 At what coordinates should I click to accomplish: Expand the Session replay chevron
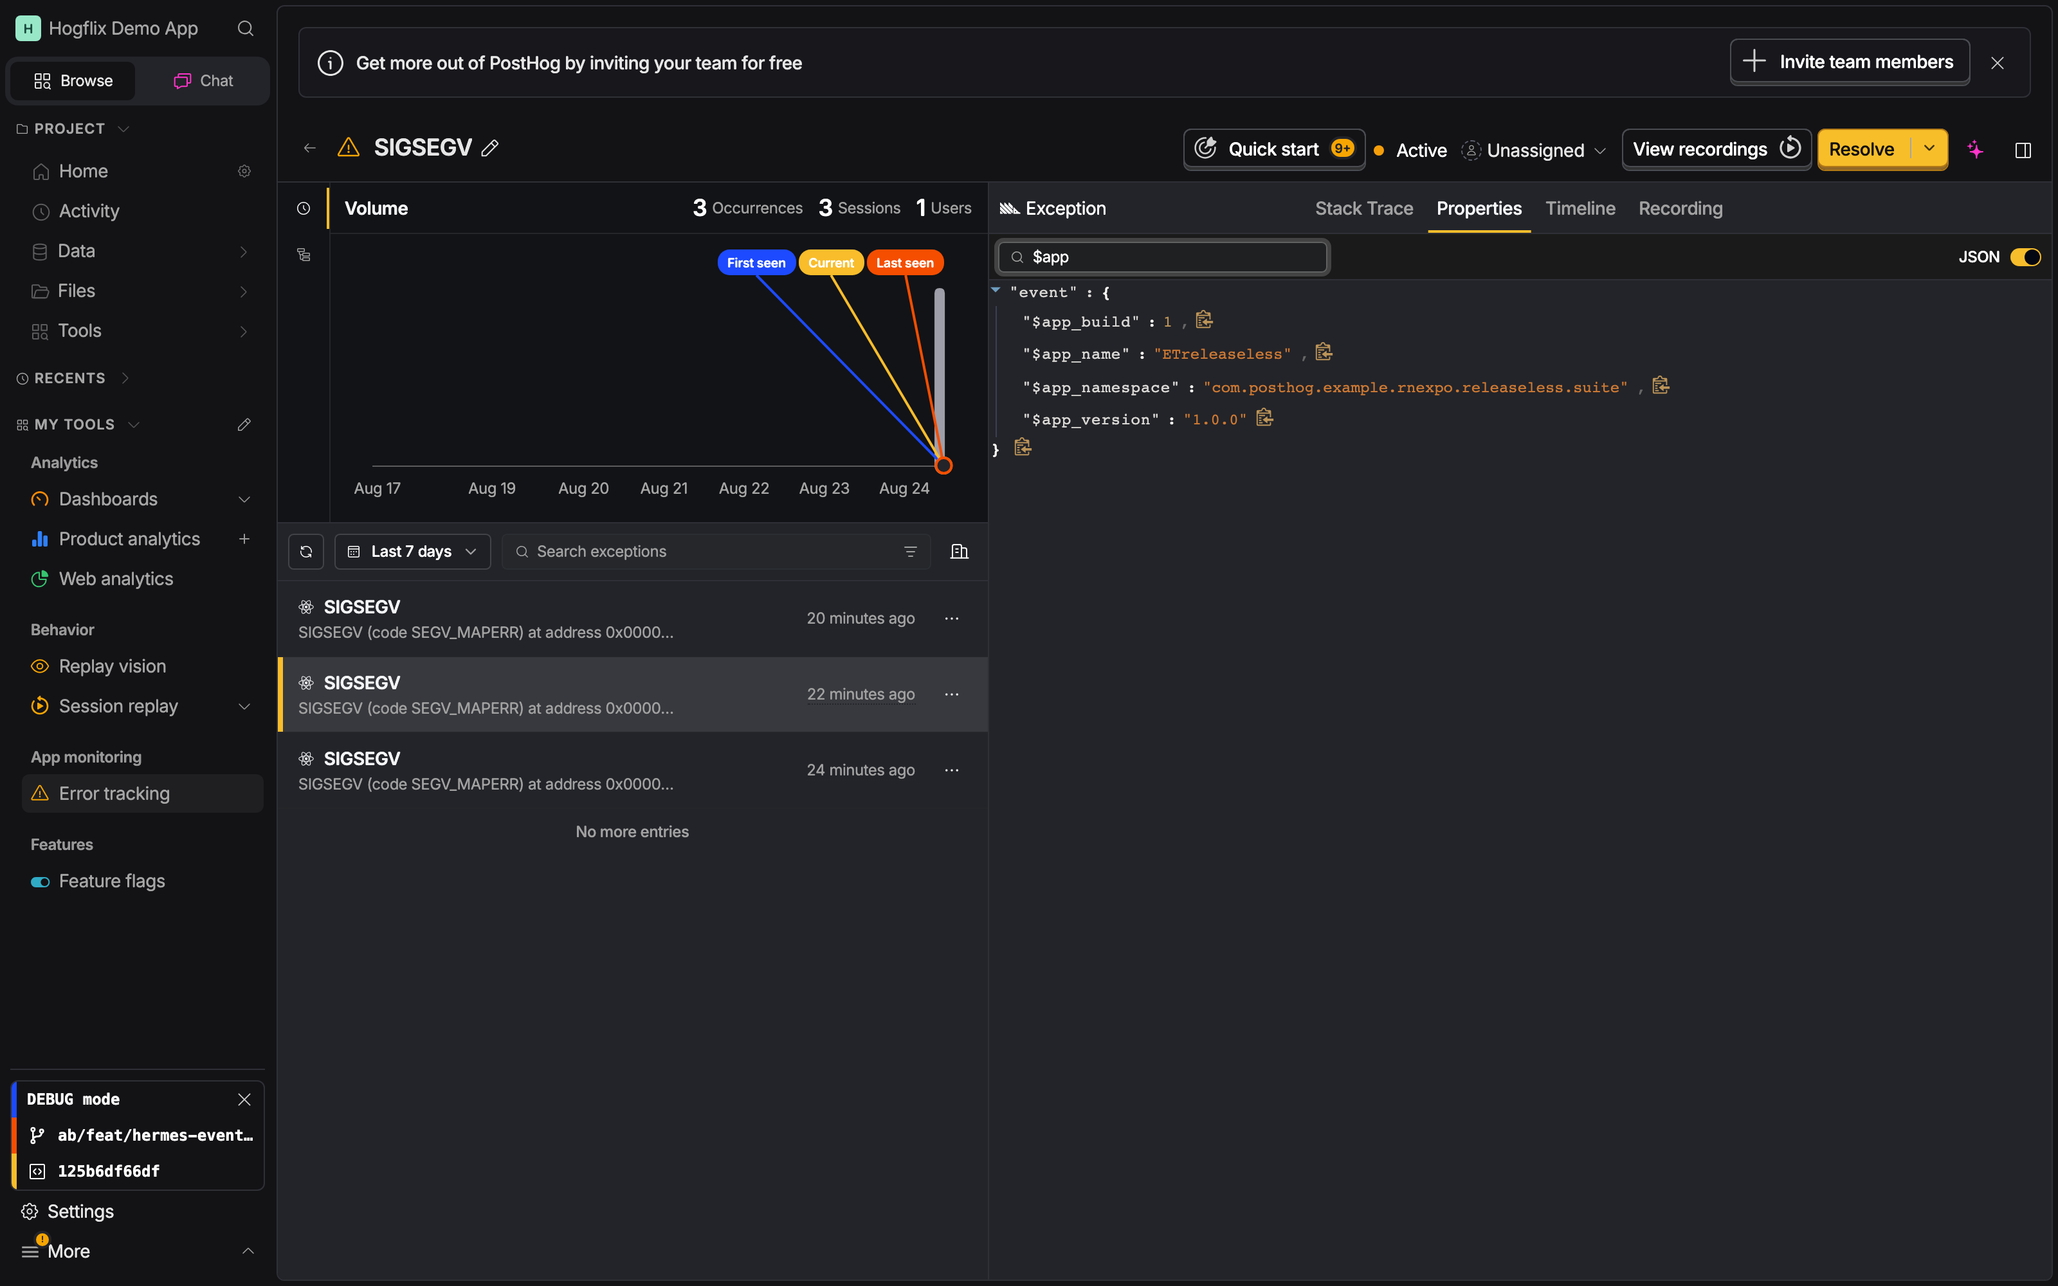[244, 707]
